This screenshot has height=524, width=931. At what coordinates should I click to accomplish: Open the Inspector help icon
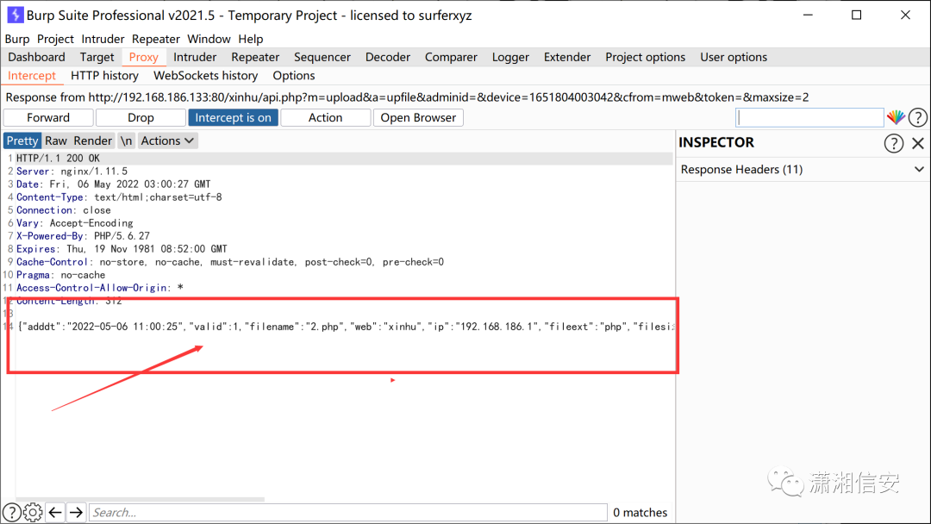(894, 143)
